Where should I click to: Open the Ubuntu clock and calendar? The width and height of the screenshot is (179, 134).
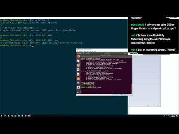point(106,53)
